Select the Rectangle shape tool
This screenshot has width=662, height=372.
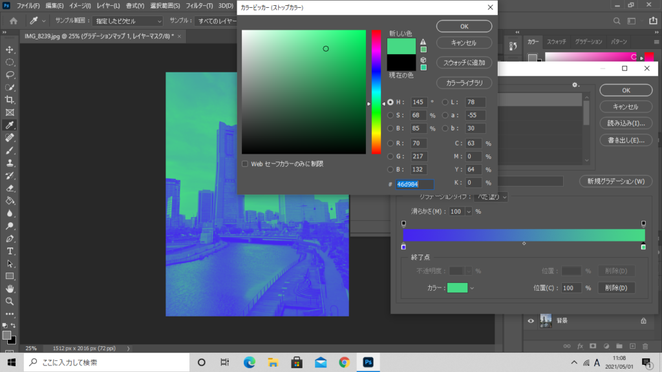(9, 276)
